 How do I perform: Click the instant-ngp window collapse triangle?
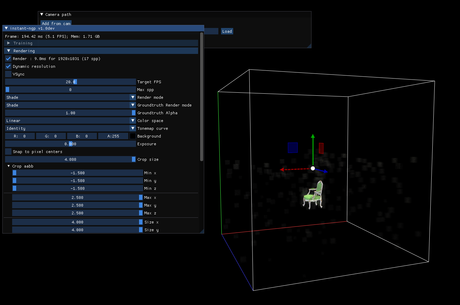point(6,28)
